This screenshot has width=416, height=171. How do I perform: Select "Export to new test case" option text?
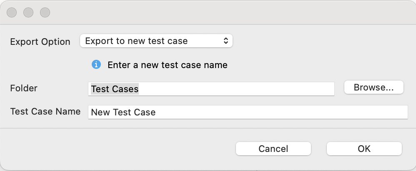pos(136,41)
